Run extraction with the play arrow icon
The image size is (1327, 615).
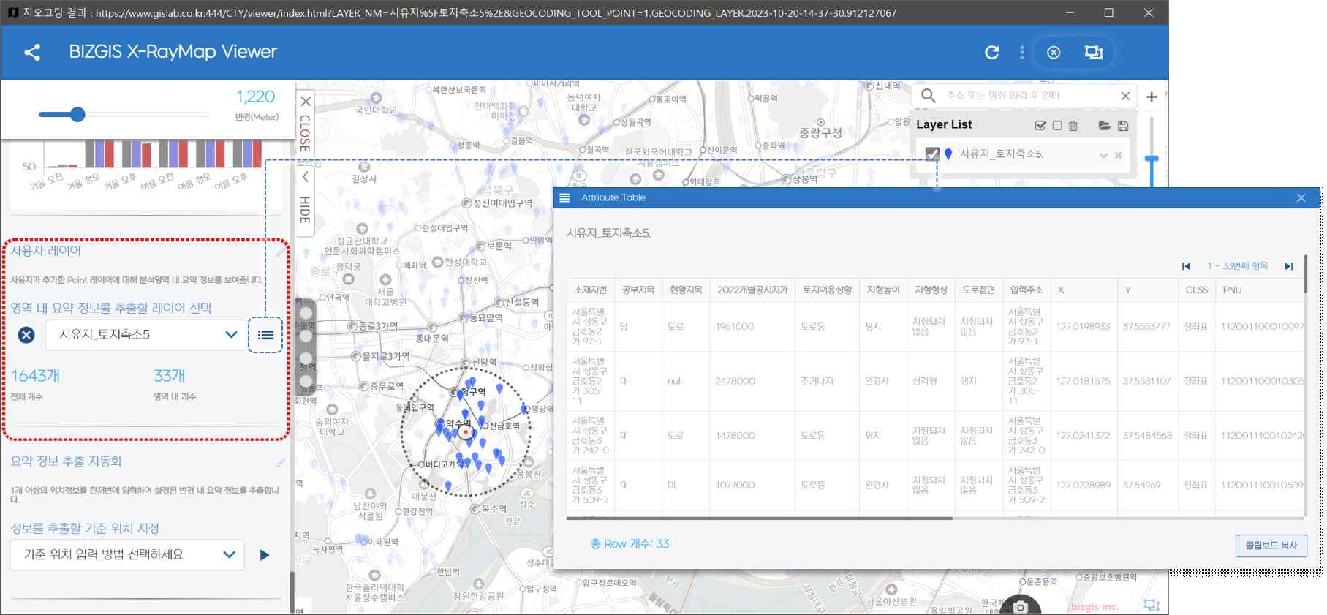pos(265,555)
